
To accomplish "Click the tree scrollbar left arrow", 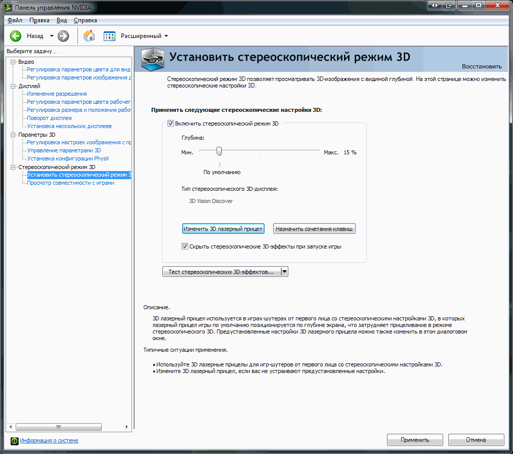I will point(11,427).
